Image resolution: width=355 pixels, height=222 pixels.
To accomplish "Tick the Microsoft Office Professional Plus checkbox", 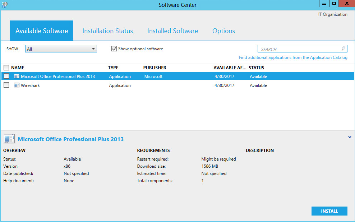I will pyautogui.click(x=6, y=76).
